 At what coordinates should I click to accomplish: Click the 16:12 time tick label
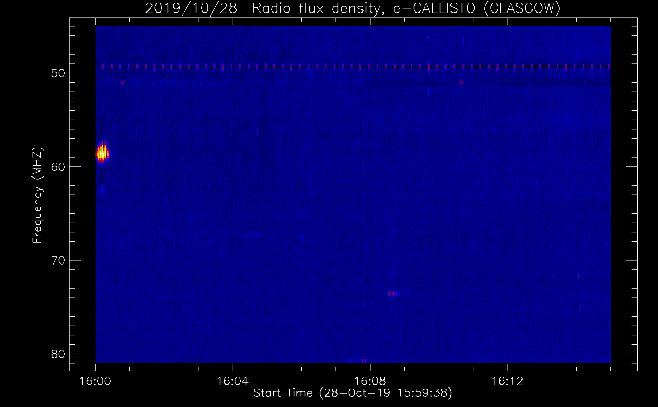tap(508, 381)
